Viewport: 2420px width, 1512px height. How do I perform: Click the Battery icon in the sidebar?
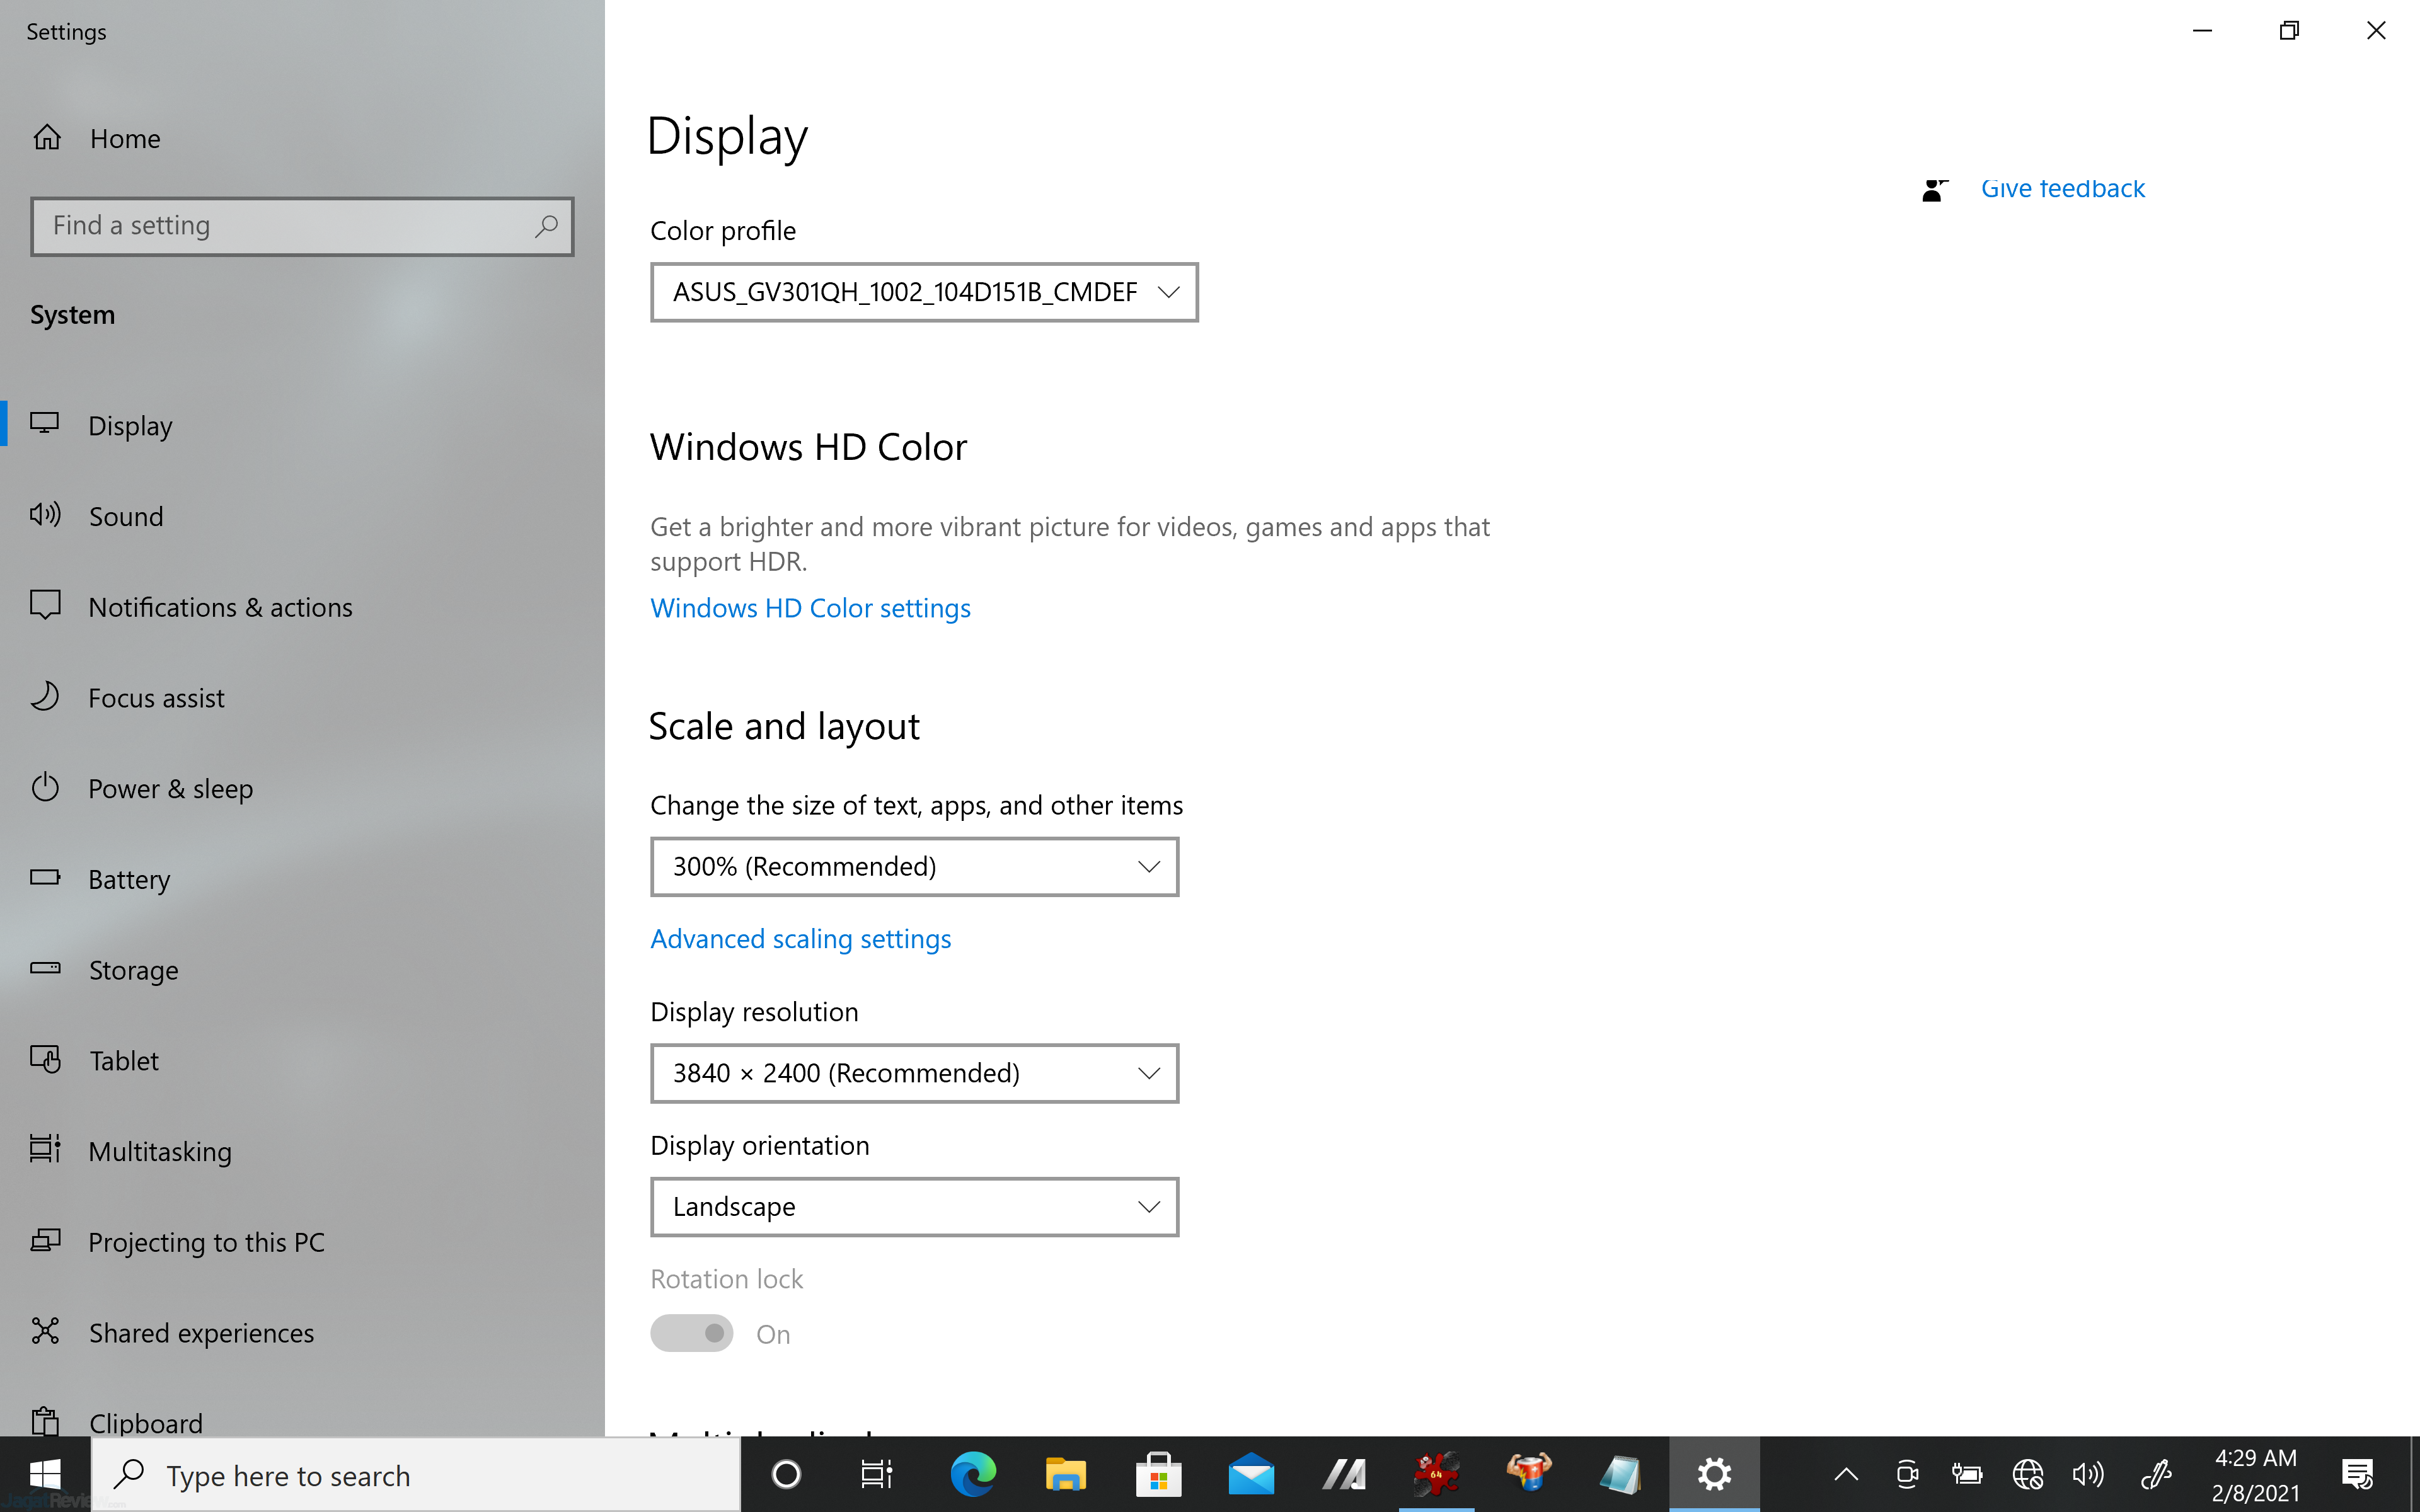point(45,878)
